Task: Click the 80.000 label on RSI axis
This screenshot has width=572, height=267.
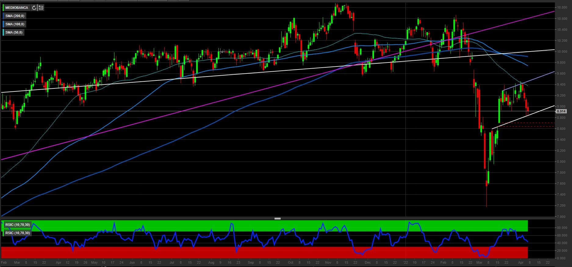Action: point(562,228)
